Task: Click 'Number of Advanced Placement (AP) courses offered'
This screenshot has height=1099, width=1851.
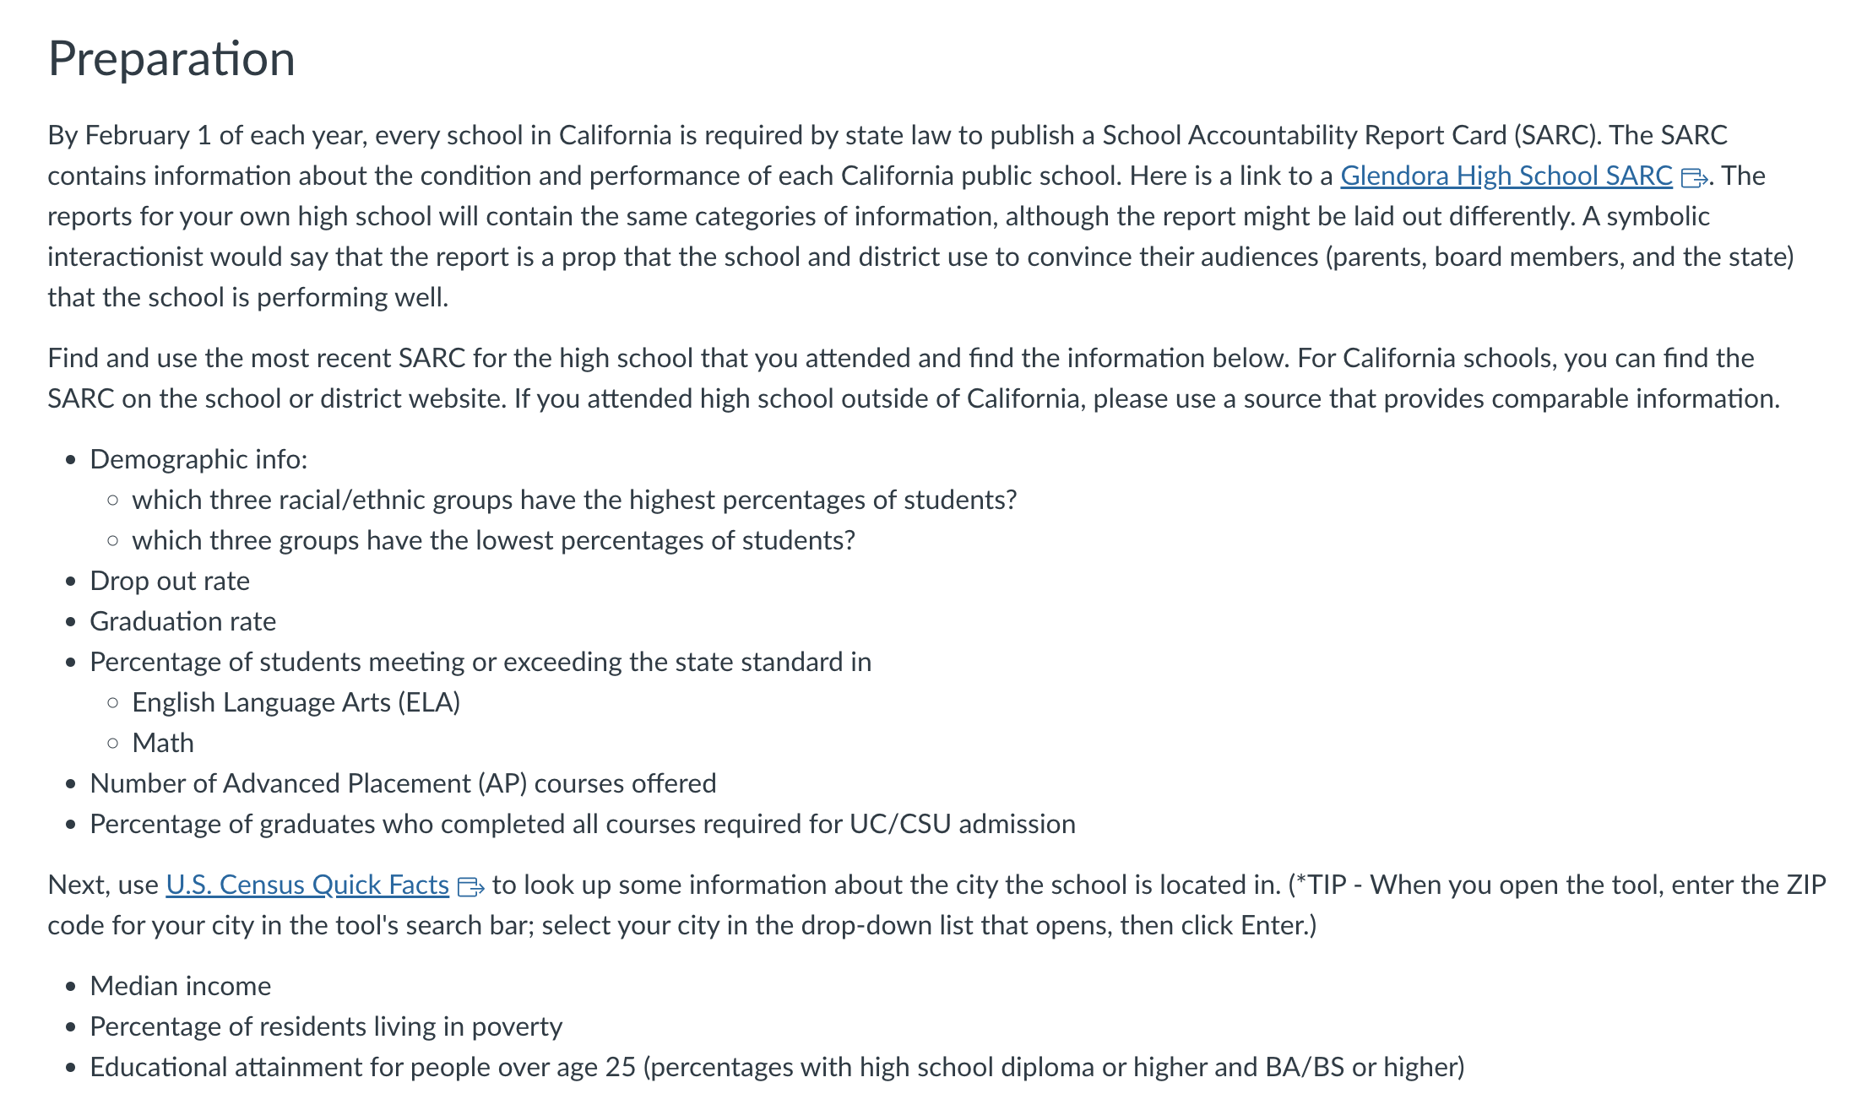Action: 403,783
